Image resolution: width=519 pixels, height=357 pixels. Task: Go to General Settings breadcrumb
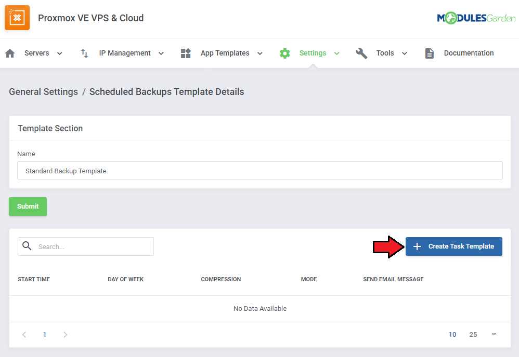point(43,92)
